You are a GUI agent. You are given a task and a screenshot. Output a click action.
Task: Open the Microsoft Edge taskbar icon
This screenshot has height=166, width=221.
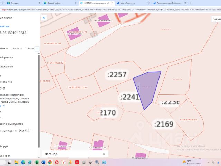coord(23,162)
